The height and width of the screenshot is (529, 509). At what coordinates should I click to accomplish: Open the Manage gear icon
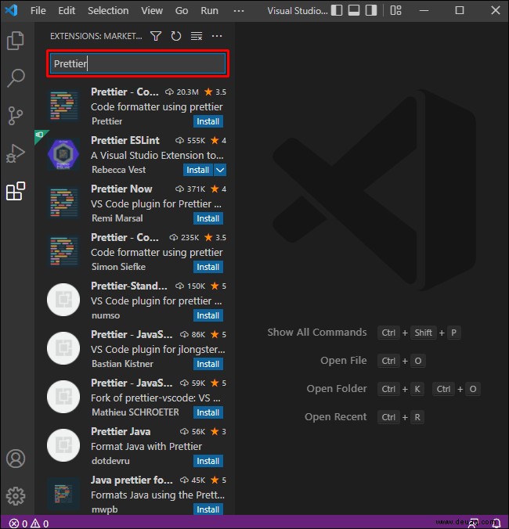[16, 496]
